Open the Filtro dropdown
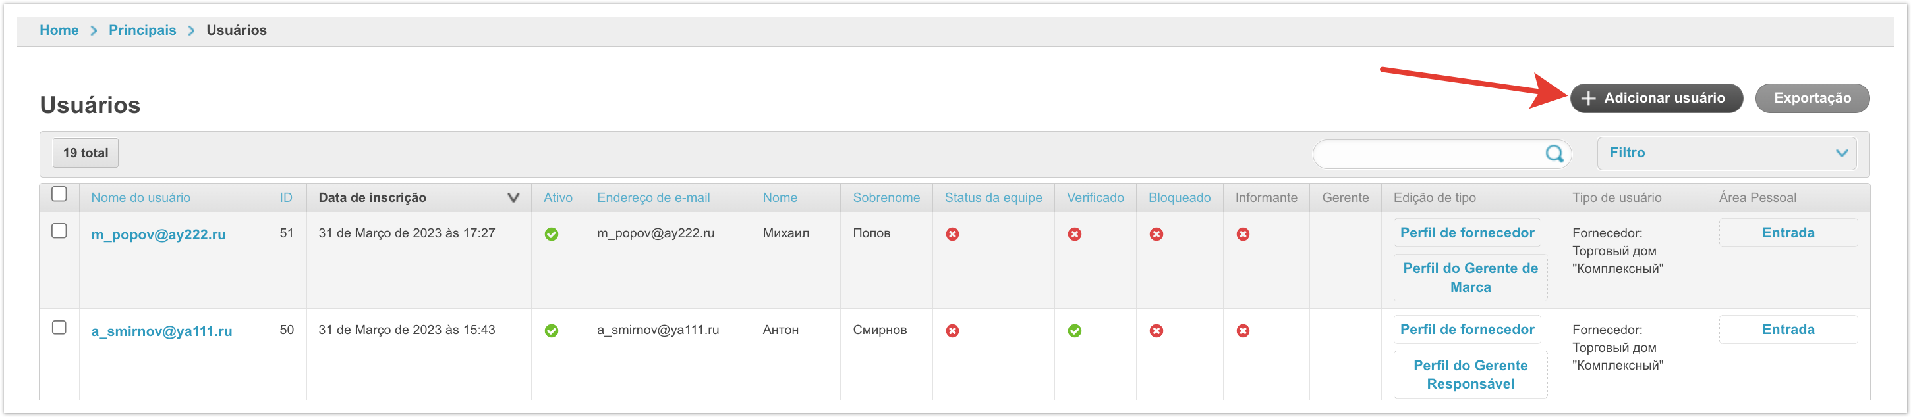The width and height of the screenshot is (1911, 417). click(1726, 153)
